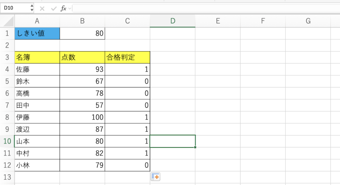340x185 pixels.
Task: Select threshold value cell B1 showing 80
Action: (x=82, y=34)
